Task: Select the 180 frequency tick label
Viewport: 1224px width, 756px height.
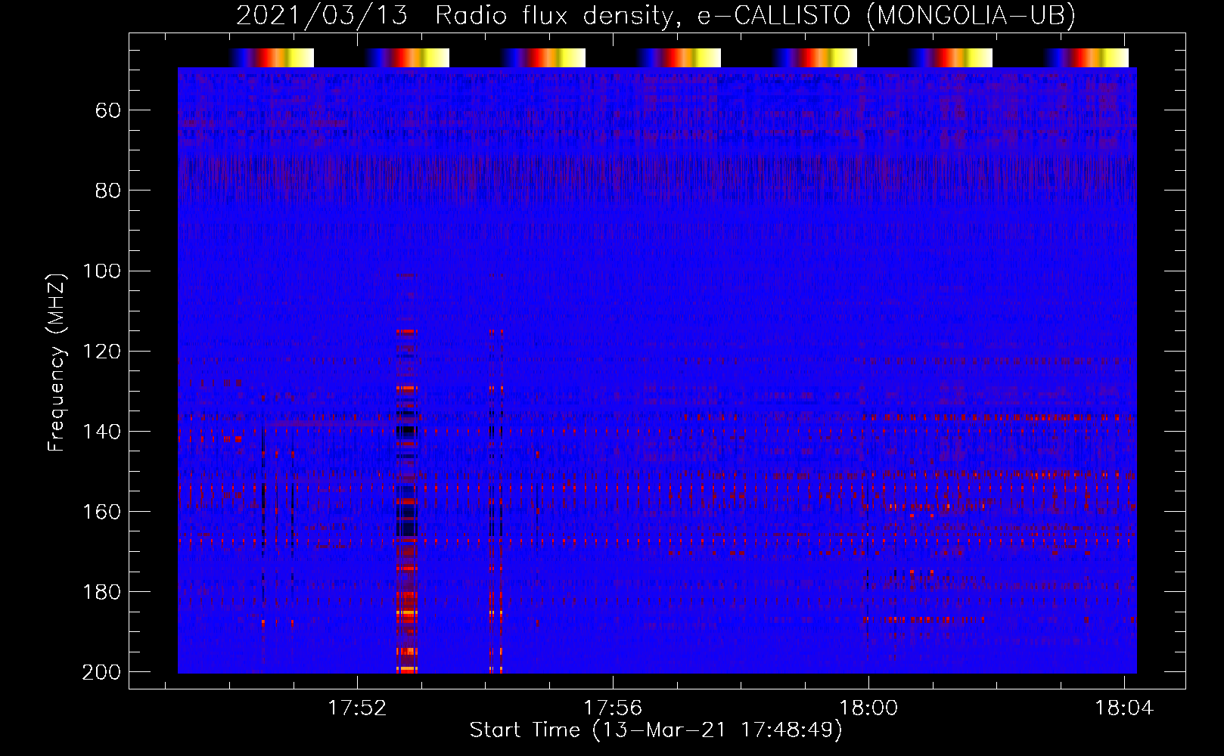Action: coord(101,592)
